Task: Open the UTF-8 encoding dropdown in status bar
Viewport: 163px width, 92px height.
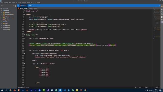Action: [140, 87]
